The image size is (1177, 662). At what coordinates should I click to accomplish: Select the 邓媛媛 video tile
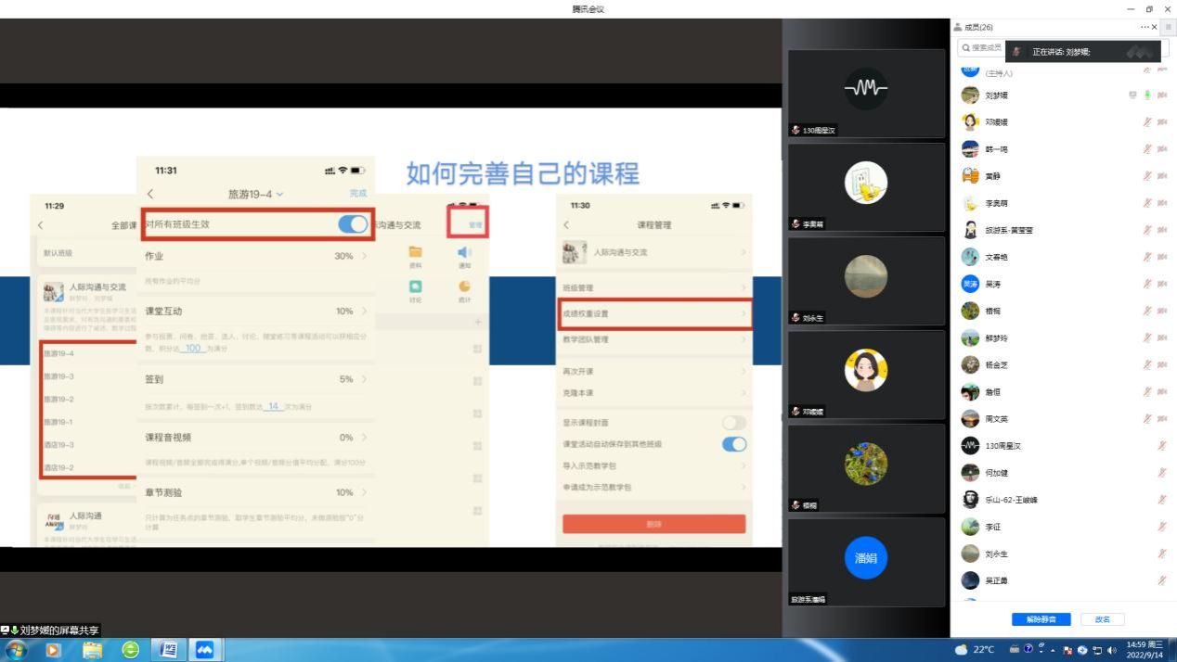click(866, 374)
